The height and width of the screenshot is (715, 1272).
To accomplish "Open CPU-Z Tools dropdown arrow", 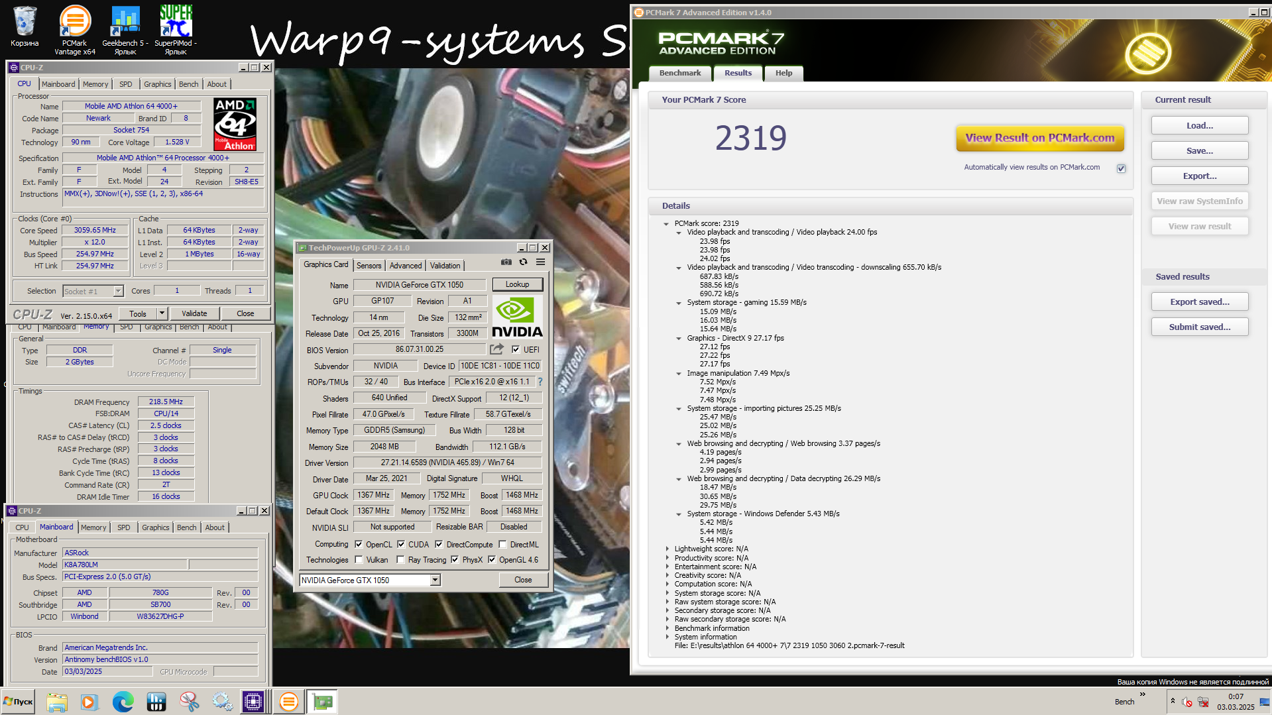I will click(161, 313).
